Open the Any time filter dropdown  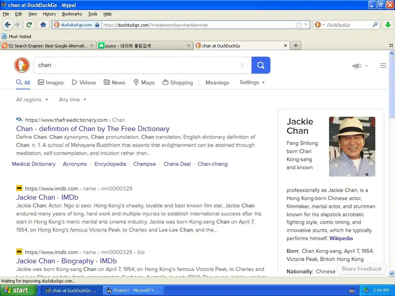tap(73, 100)
